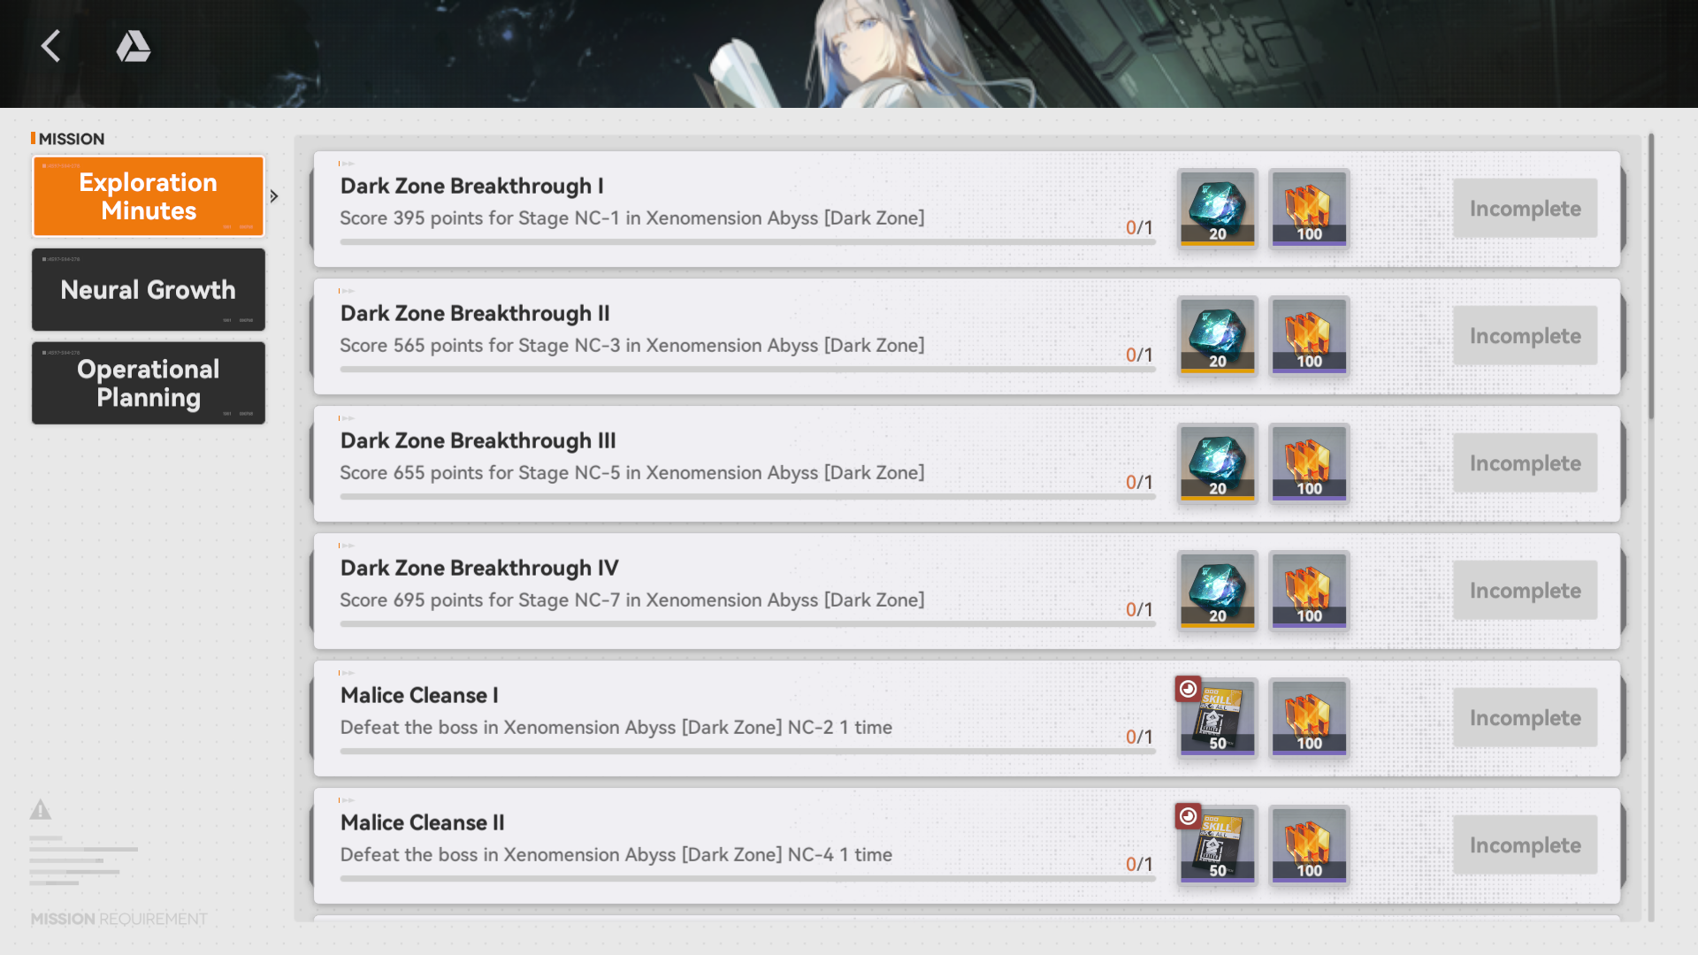The image size is (1698, 955).
Task: Open Mission Requirement info text
Action: [x=119, y=919]
